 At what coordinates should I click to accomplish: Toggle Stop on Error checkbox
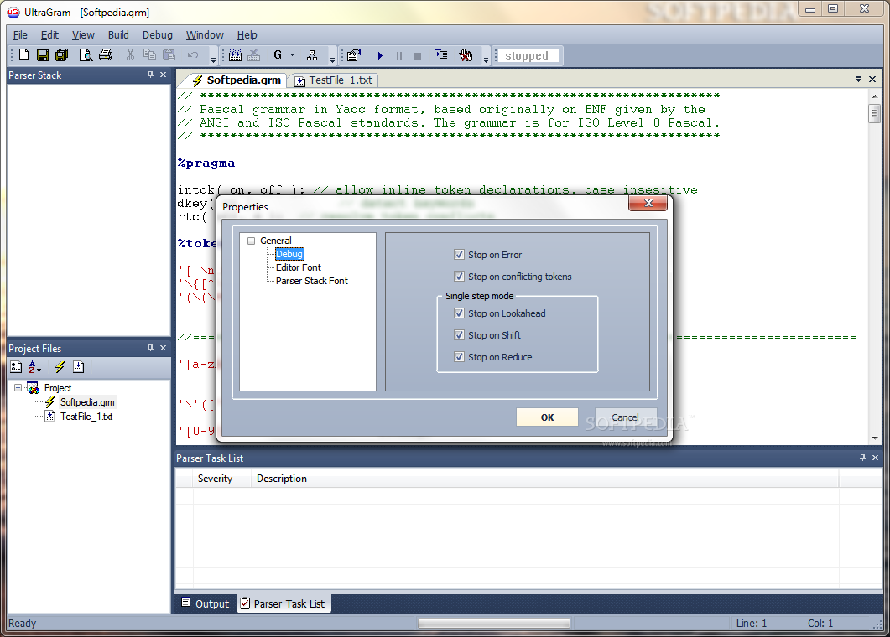coord(459,255)
